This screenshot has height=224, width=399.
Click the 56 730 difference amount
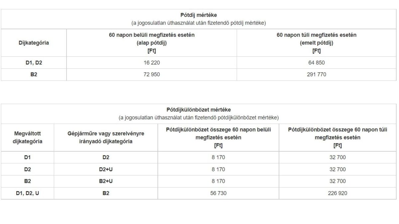(x=218, y=193)
